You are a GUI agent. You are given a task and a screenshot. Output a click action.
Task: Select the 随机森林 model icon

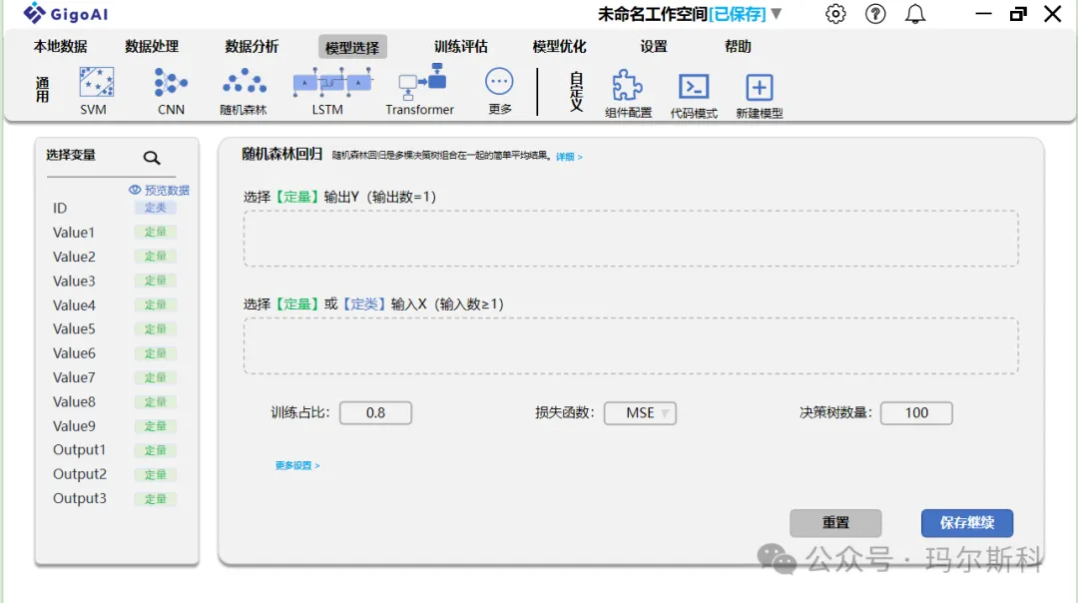[244, 83]
